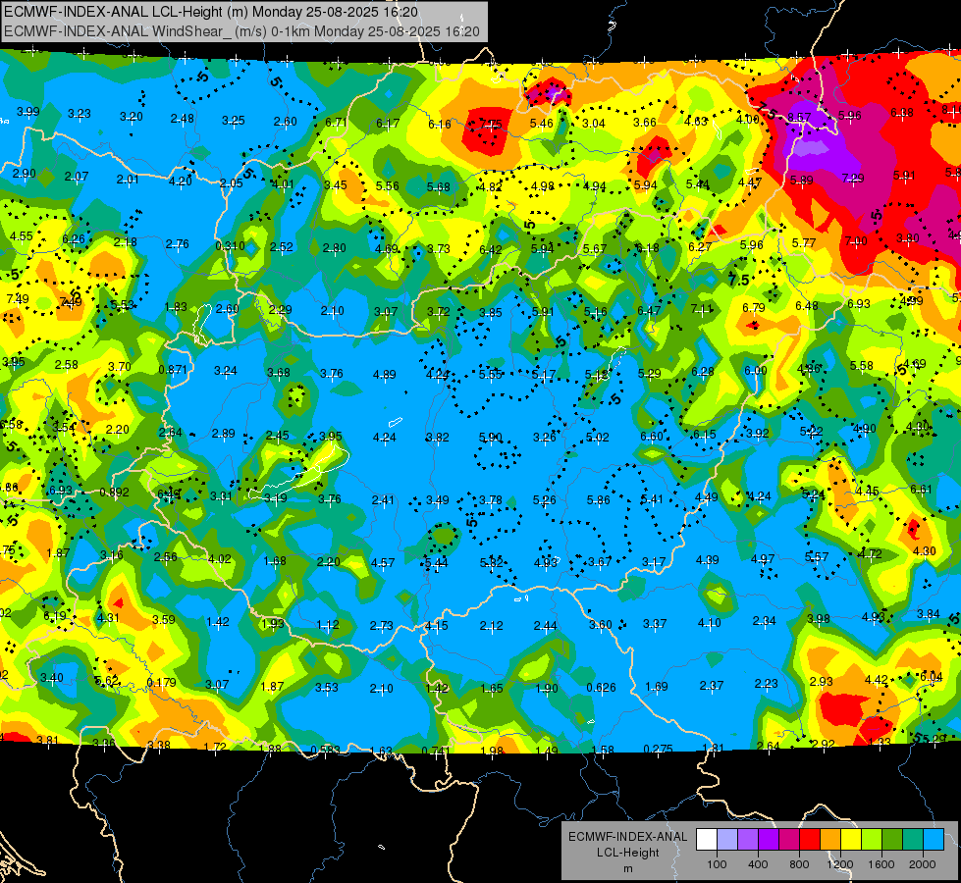Click the LCL-Height title line at top
The height and width of the screenshot is (883, 961).
pos(211,12)
